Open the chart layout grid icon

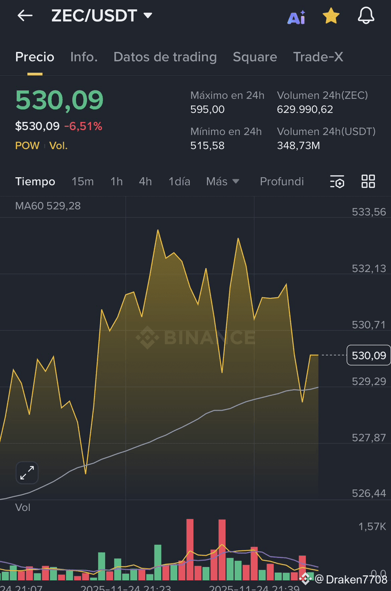click(x=368, y=181)
